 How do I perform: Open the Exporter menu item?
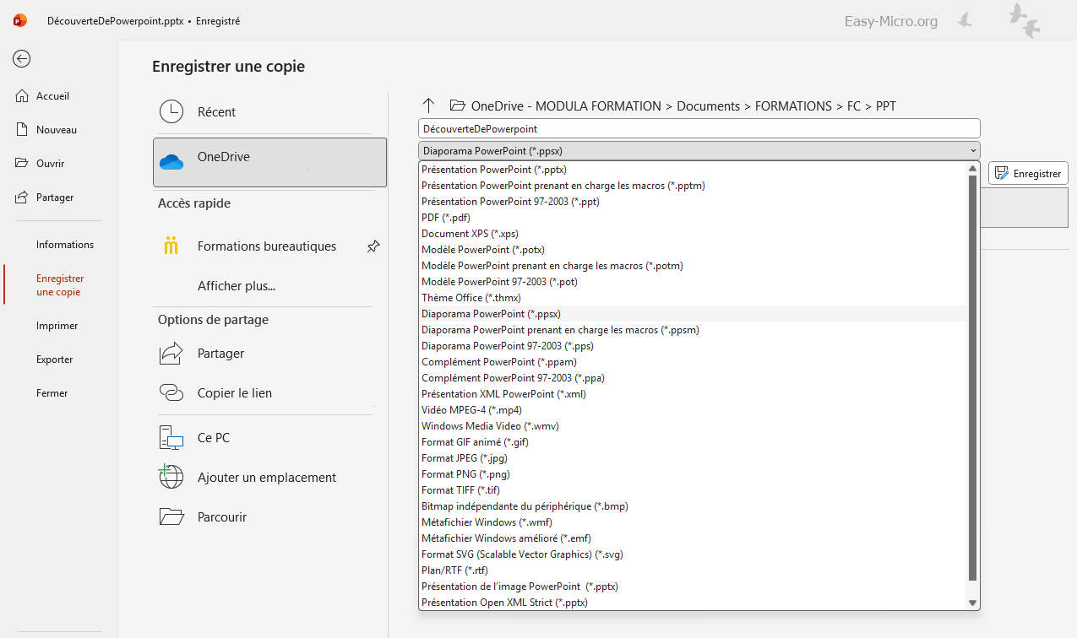[54, 360]
